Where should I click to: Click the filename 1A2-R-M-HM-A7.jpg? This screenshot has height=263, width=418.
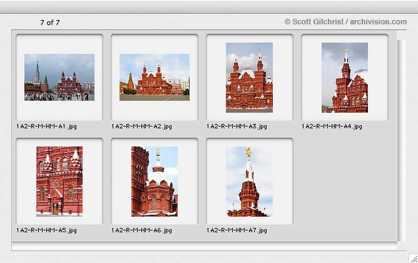tap(237, 230)
